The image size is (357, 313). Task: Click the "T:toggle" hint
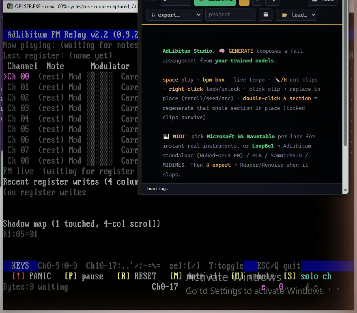[226, 266]
